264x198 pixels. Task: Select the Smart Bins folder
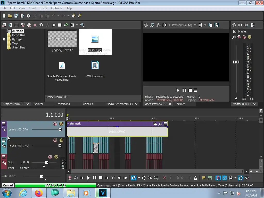point(19,47)
